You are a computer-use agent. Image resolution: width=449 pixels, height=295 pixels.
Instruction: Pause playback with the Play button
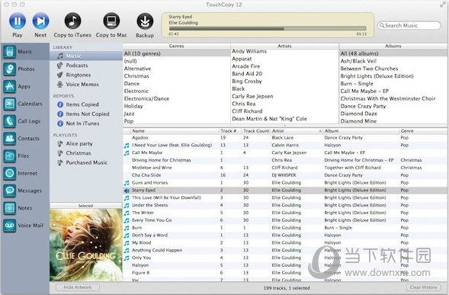[x=18, y=21]
